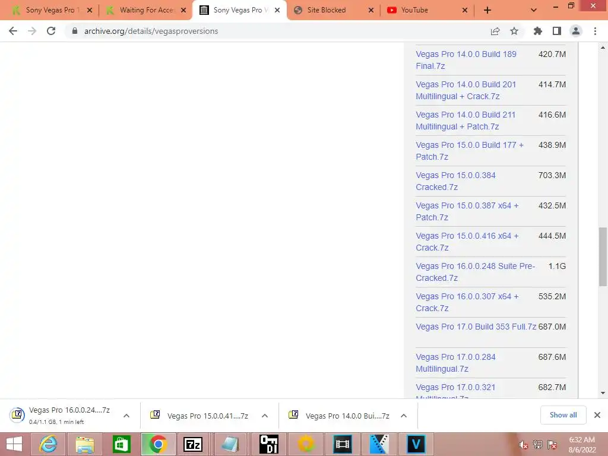Expand options for Vegas Pro 15.0.0.41 download

pos(265,416)
